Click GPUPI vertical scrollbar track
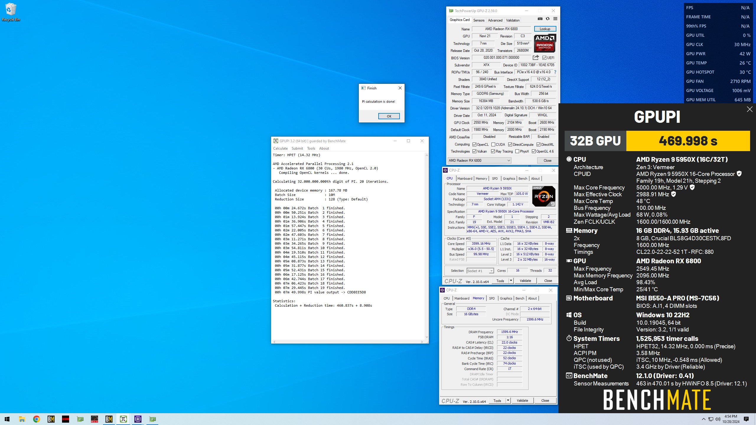 click(427, 246)
